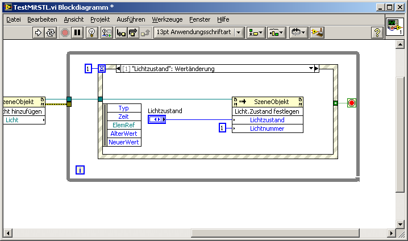Click the event timeout hourglass terminal

click(102, 69)
